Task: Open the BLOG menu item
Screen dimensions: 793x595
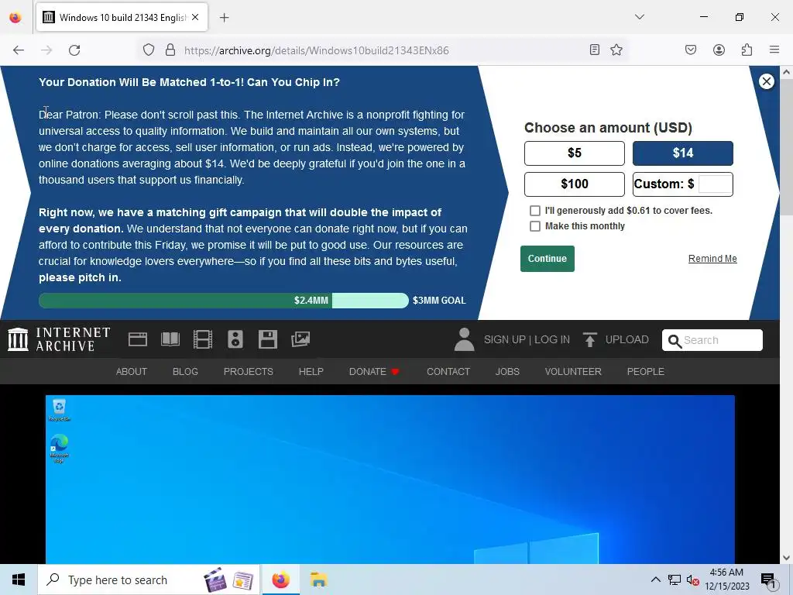Action: (x=185, y=371)
